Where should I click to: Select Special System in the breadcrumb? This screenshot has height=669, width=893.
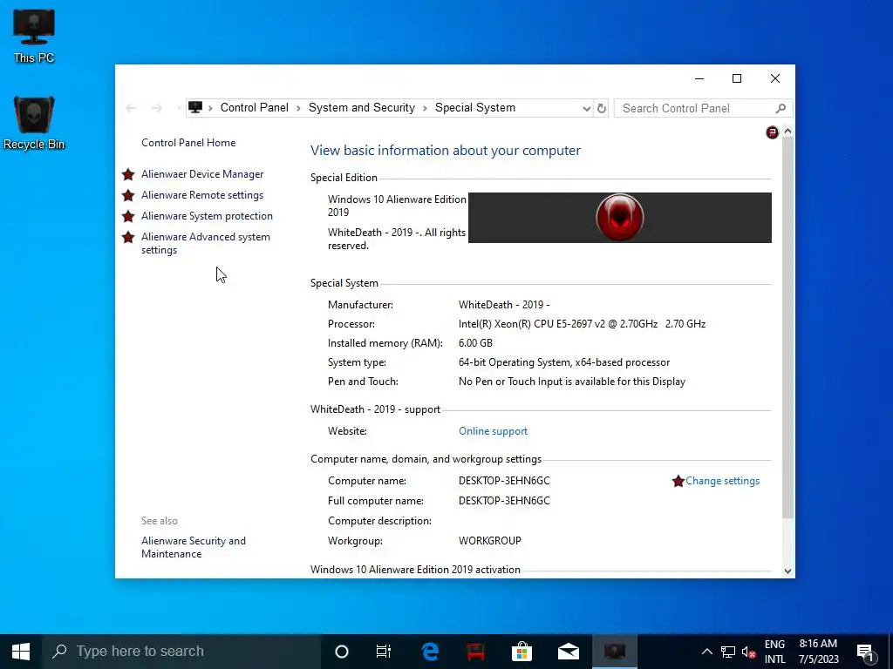[475, 107]
